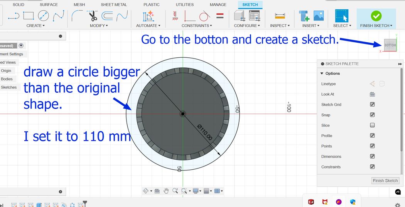
Task: Activate the Pan hand tool
Action: [x=166, y=191]
